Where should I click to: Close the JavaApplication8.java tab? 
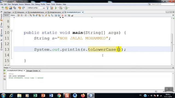point(83,12)
